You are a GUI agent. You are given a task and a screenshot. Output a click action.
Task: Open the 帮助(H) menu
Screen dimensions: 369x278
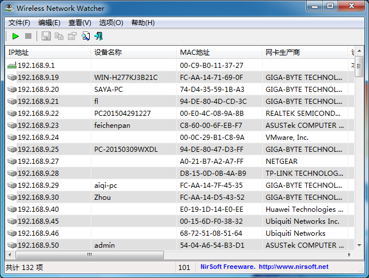click(143, 23)
